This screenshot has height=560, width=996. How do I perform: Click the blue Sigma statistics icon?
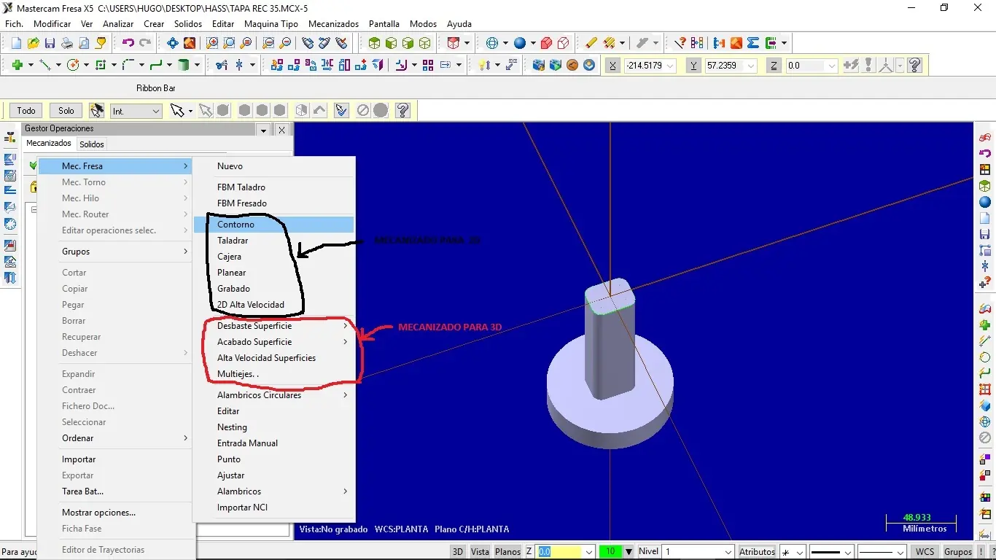753,43
